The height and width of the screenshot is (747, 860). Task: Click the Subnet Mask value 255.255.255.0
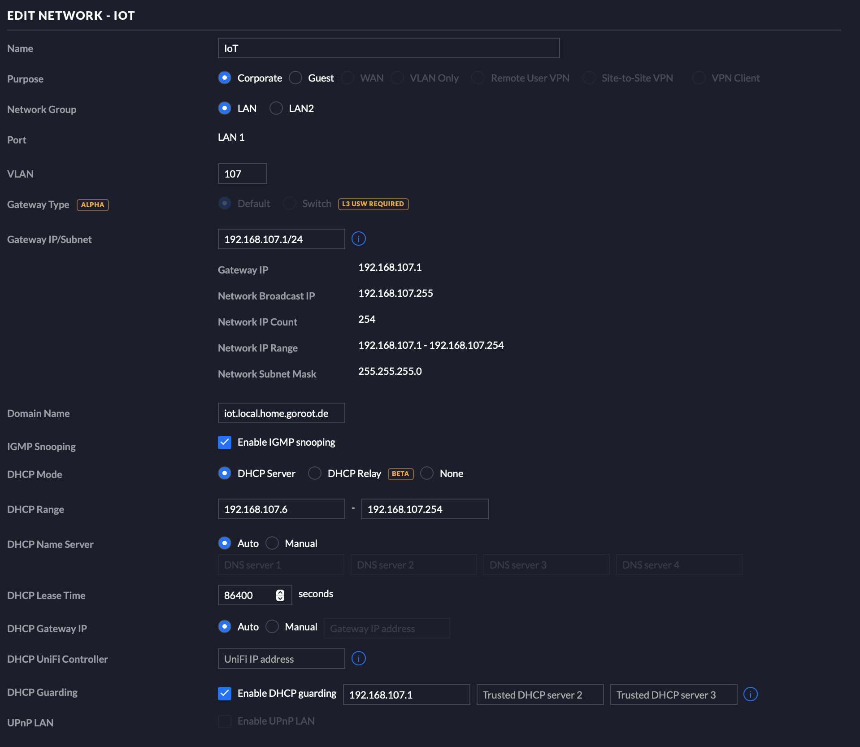click(x=390, y=371)
